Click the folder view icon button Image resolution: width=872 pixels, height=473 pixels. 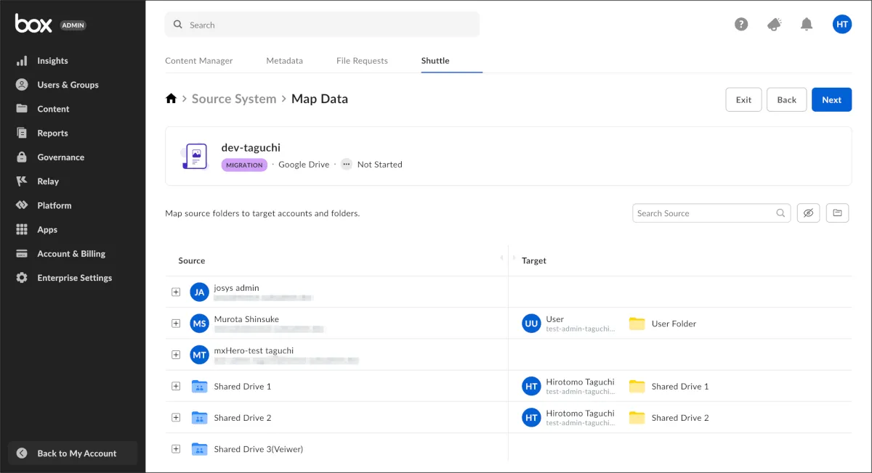(x=837, y=213)
